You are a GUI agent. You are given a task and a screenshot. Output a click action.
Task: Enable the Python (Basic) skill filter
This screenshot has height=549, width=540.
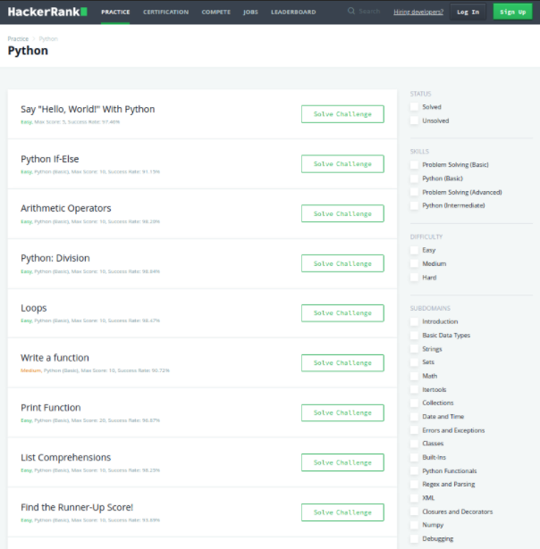click(x=415, y=179)
